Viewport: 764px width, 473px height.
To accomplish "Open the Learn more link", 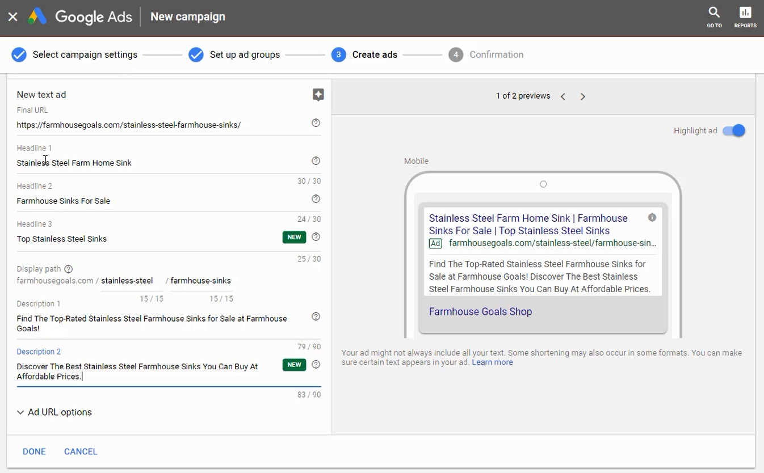I will tap(492, 362).
